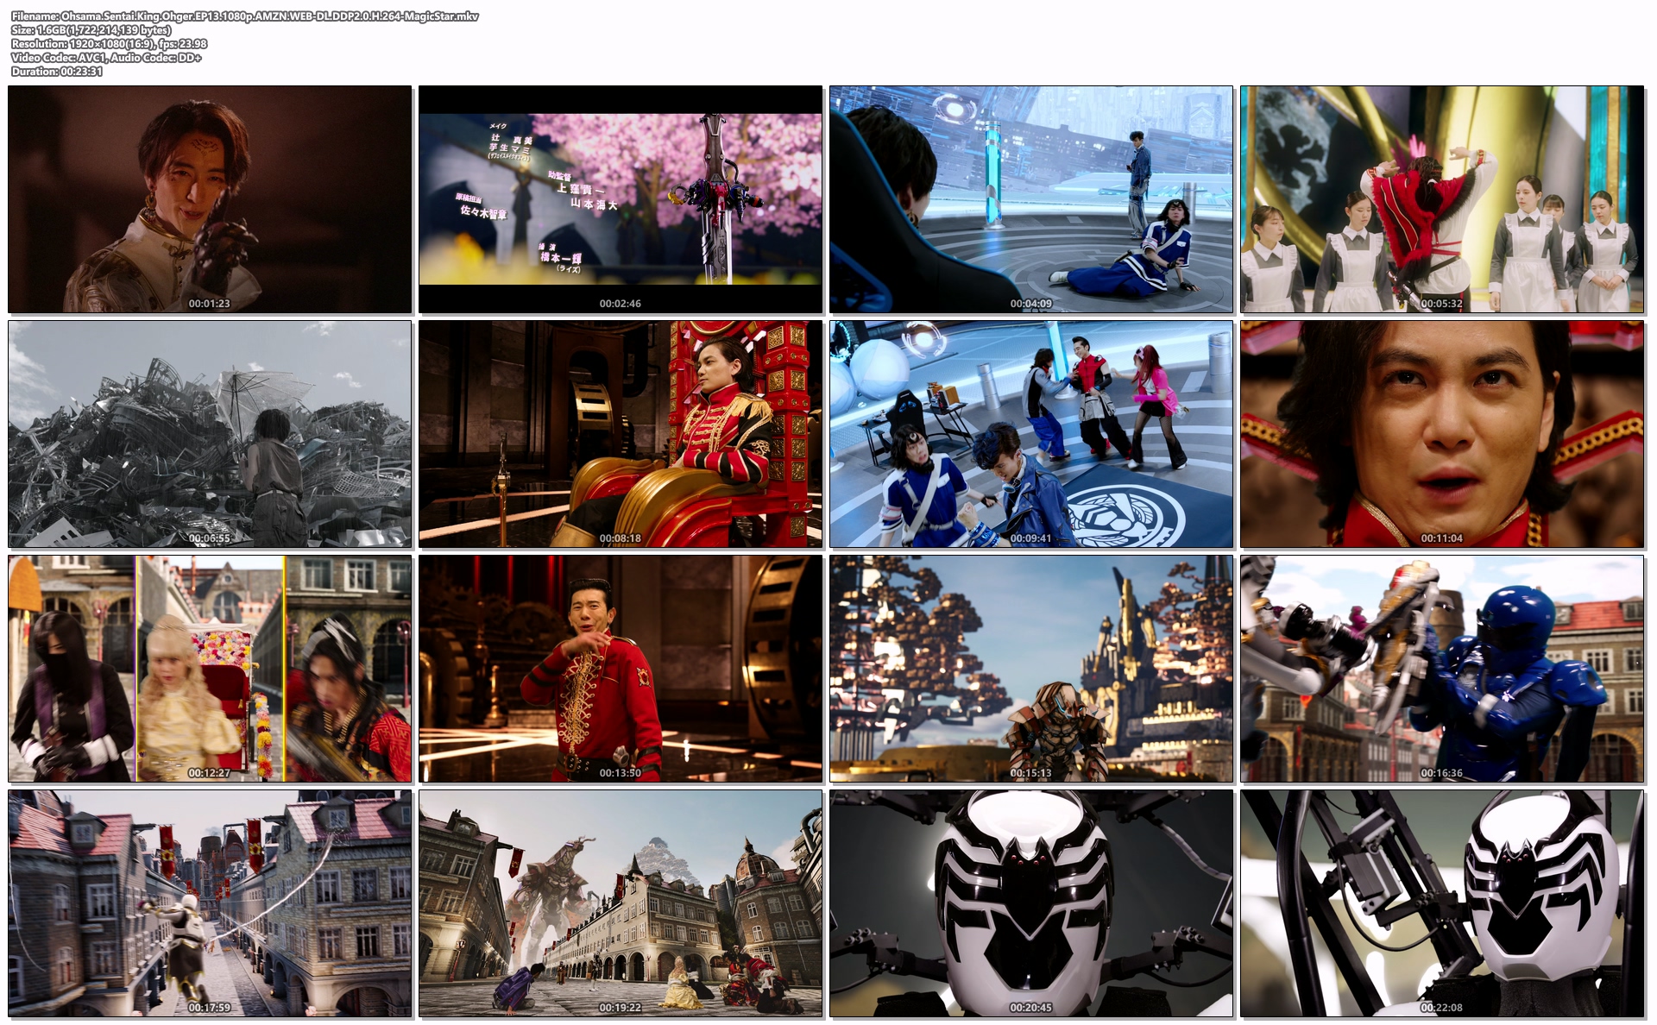The image size is (1657, 1025).
Task: Open the cherry blossom sword thumbnail at 00:02:46
Action: 621,198
